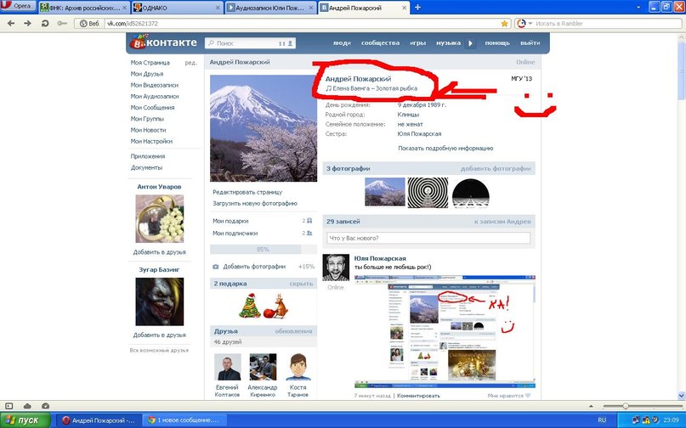Click the header music play button
Viewport: 686px width, 428px height.
click(470, 43)
